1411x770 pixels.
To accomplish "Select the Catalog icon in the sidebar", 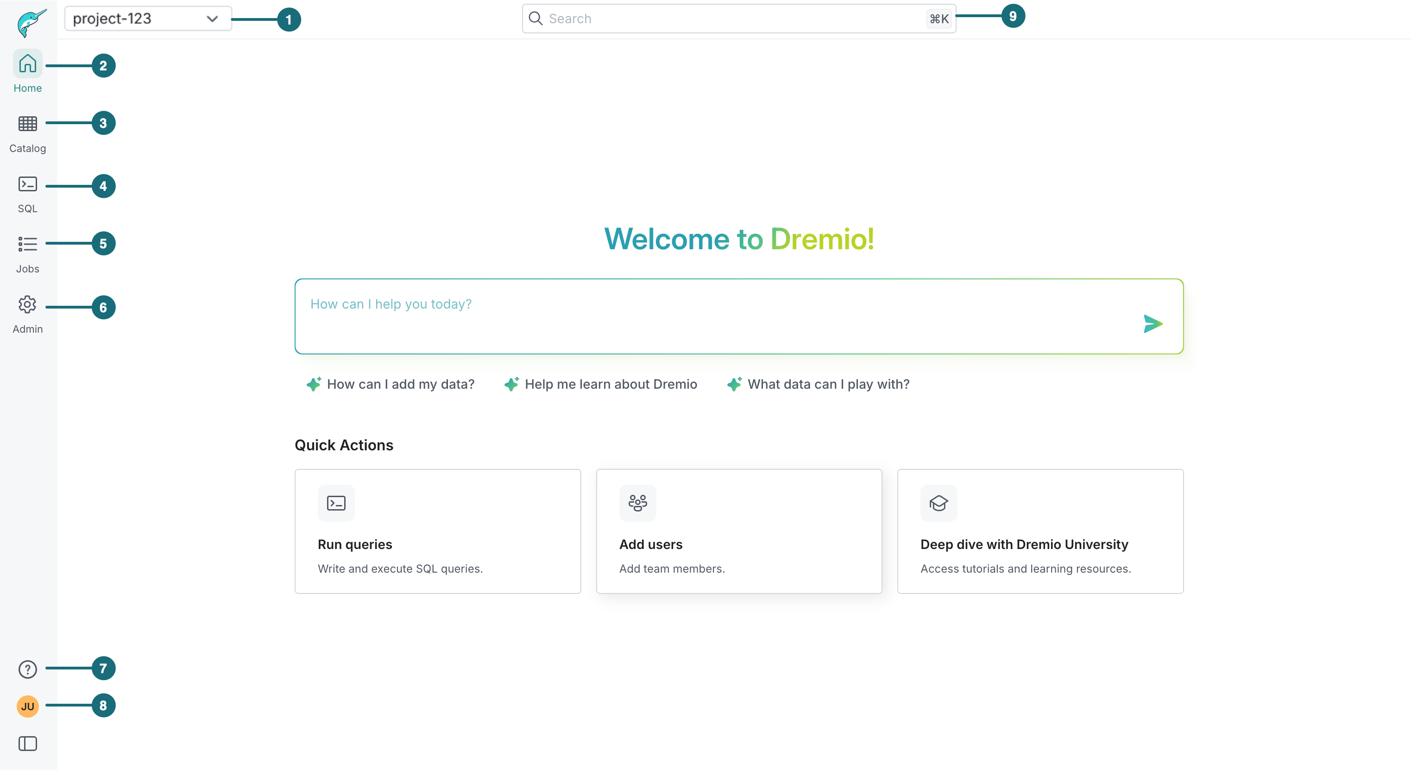I will point(27,124).
